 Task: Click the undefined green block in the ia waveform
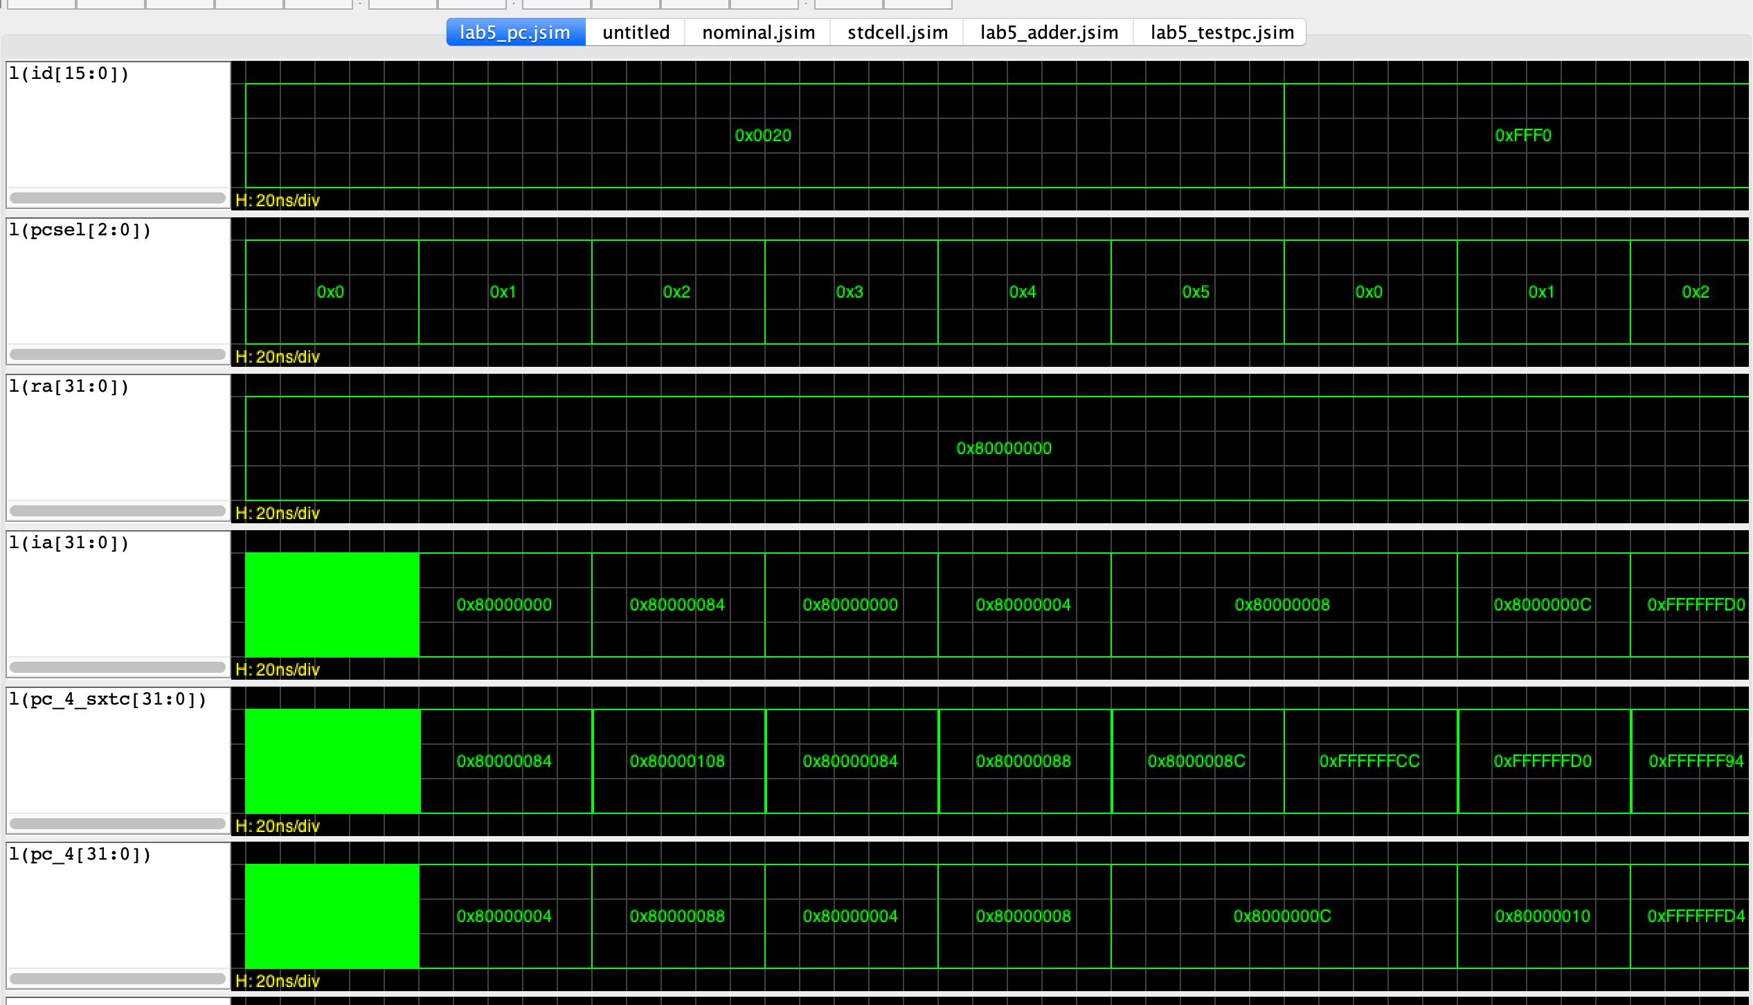(332, 605)
